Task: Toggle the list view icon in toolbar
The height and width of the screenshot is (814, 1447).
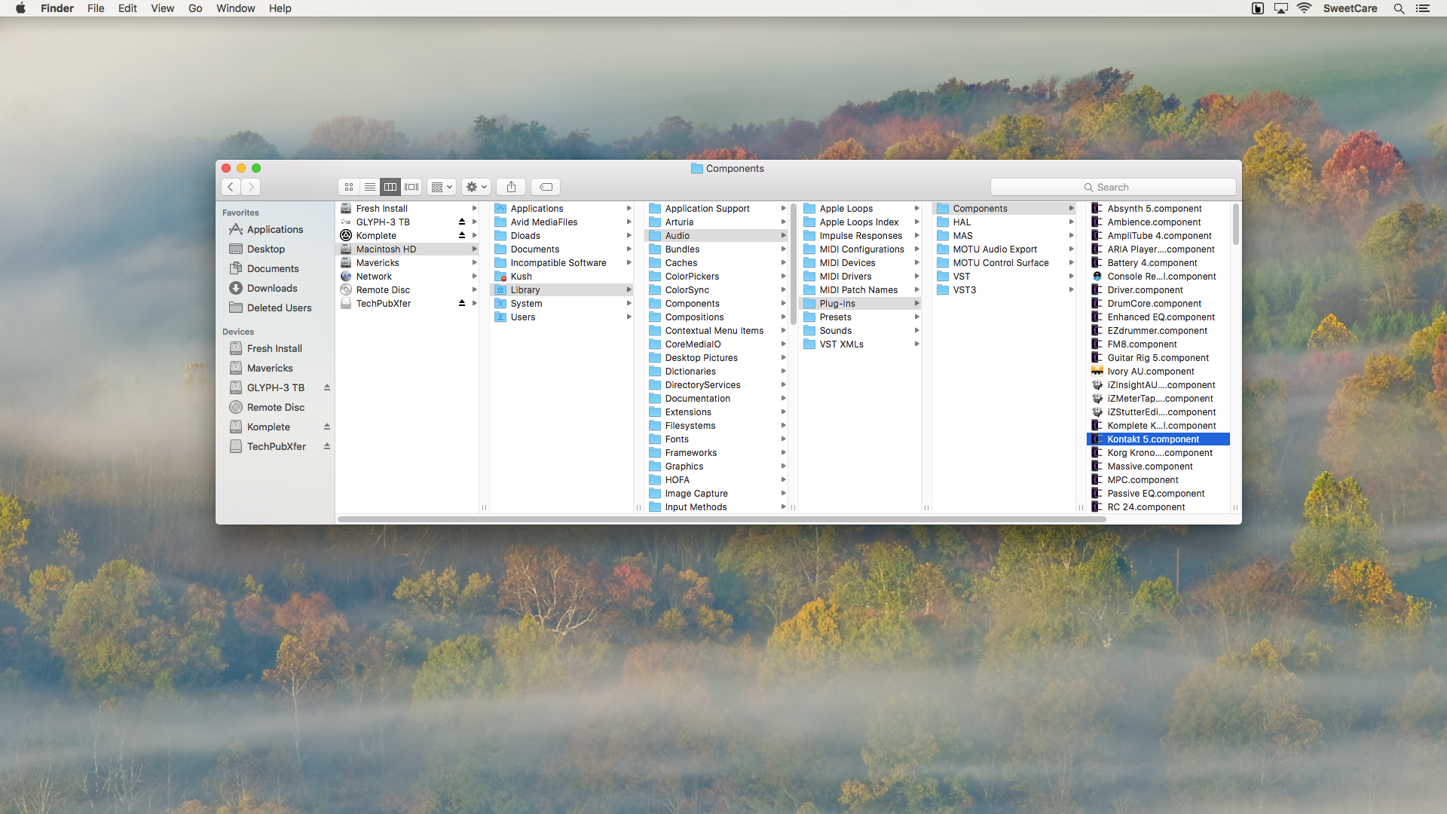Action: (370, 187)
